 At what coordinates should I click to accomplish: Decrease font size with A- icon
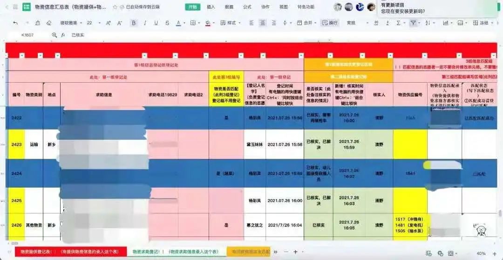click(120, 23)
